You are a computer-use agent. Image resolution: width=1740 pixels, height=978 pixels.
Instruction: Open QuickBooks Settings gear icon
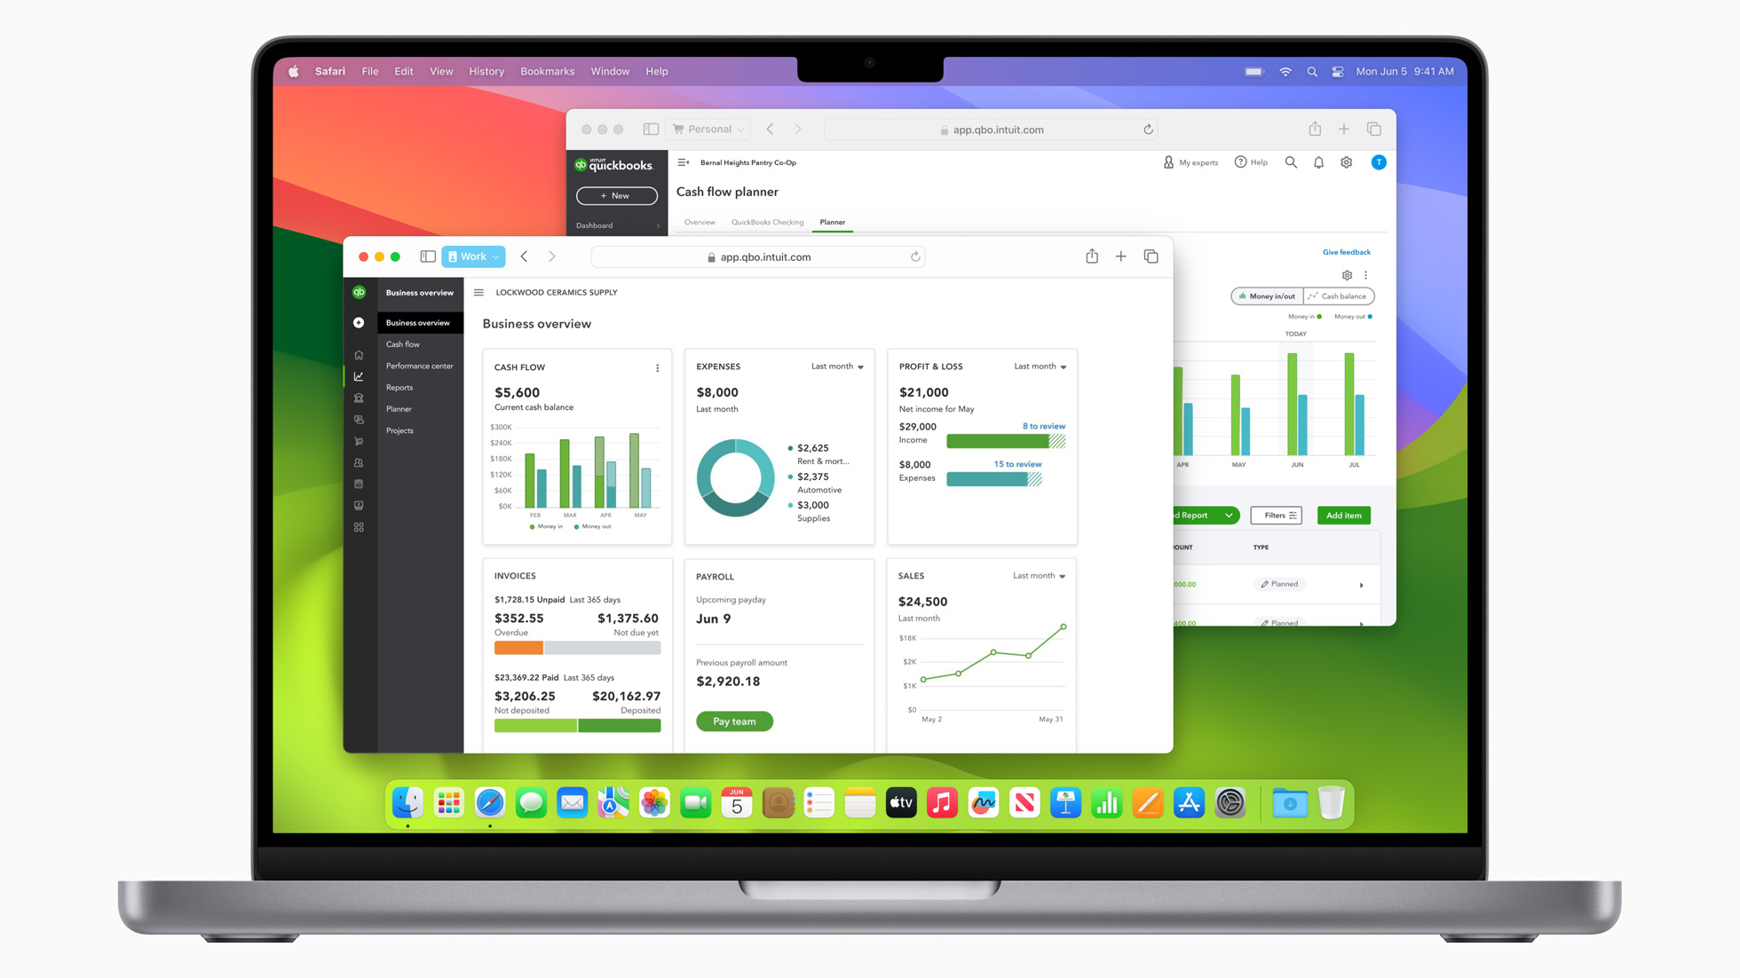tap(1346, 162)
